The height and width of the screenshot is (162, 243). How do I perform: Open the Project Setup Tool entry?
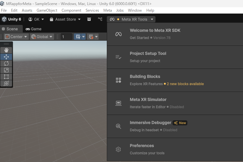pyautogui.click(x=175, y=57)
